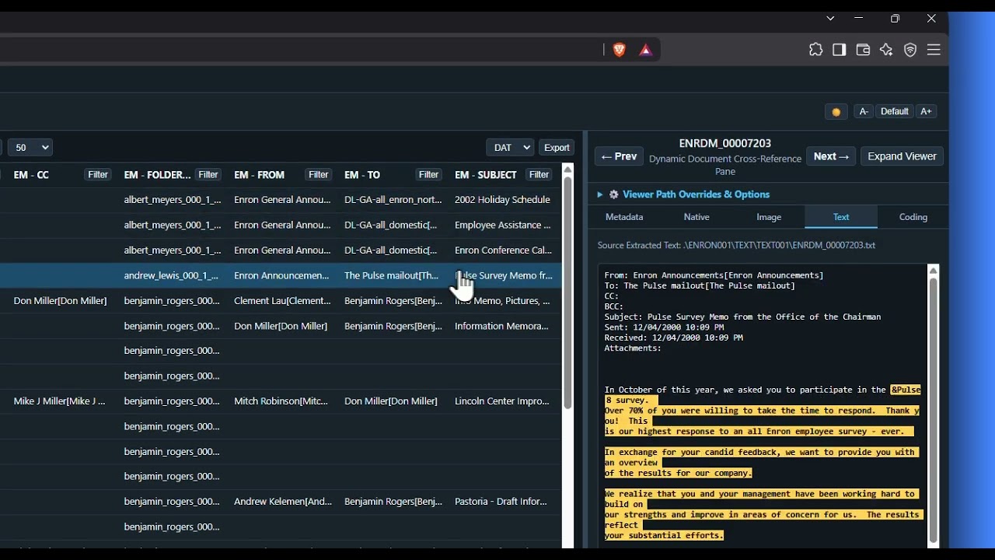Open the DAT export format dropdown
995x560 pixels.
tap(510, 147)
